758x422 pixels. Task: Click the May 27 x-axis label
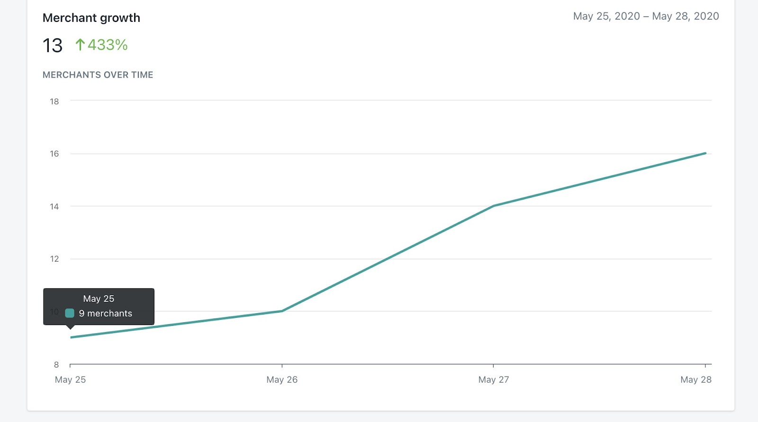[494, 379]
